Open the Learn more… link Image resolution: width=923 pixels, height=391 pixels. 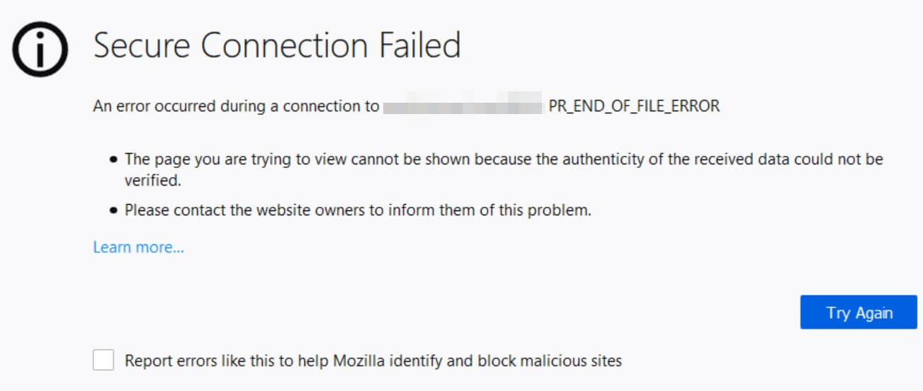(x=138, y=247)
